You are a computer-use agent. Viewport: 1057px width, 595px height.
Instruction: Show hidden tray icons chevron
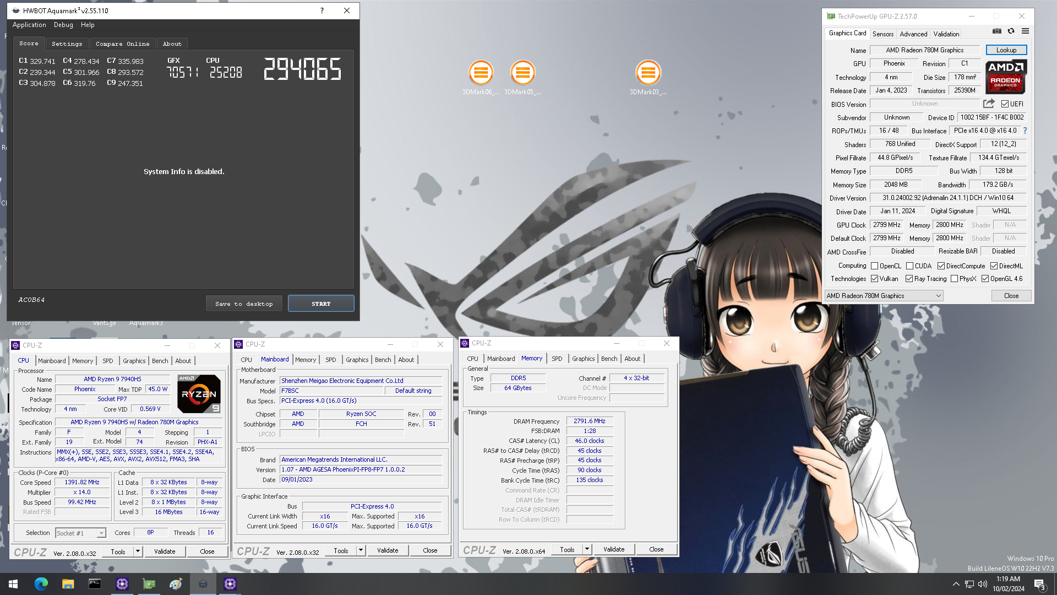pos(956,584)
